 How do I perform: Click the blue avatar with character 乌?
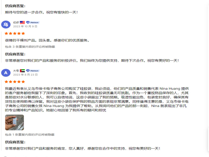[6, 24]
